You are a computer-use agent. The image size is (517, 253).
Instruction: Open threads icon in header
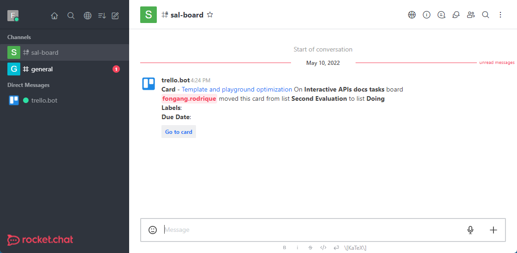[x=441, y=15]
